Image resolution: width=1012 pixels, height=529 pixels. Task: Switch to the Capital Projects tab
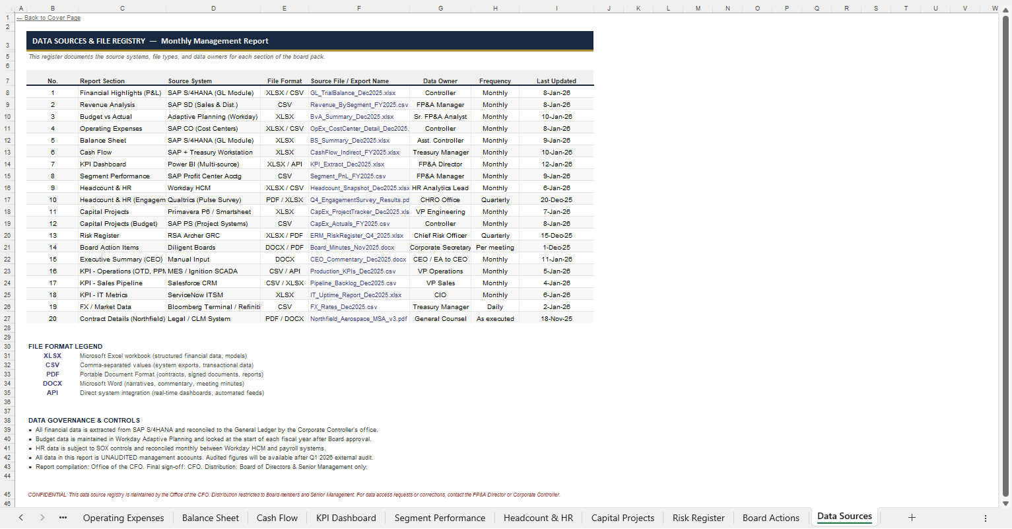click(622, 518)
